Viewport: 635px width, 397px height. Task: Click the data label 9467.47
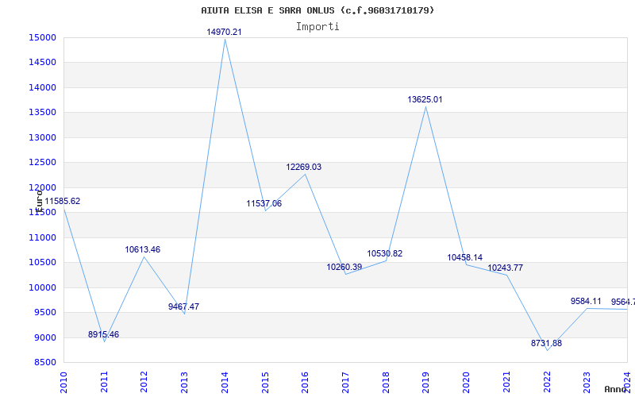coord(184,306)
